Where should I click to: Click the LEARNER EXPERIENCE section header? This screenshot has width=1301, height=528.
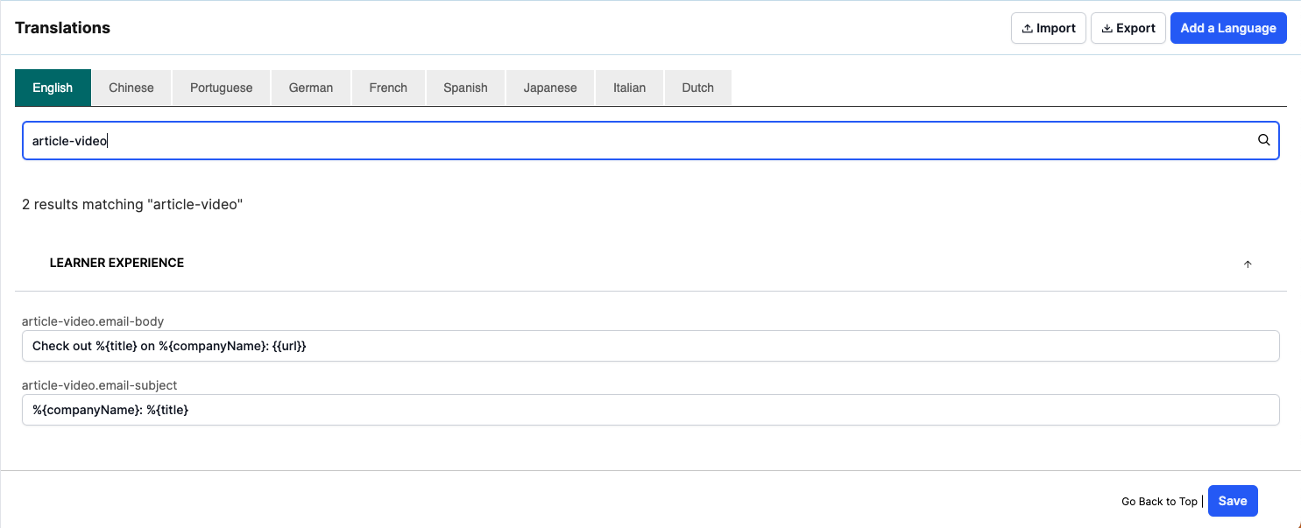pos(650,263)
